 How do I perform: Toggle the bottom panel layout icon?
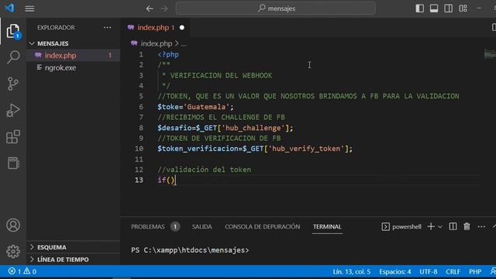[434, 9]
